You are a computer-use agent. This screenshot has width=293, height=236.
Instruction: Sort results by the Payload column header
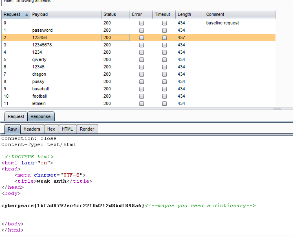point(65,15)
